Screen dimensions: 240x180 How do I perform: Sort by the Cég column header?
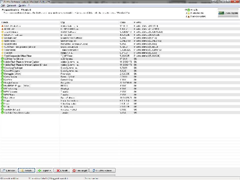89,22
